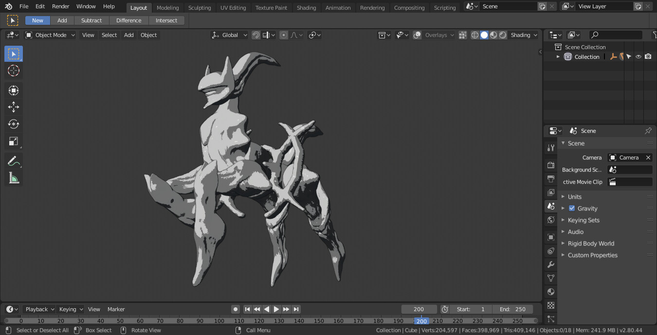Toggle the Gravity checkbox

pyautogui.click(x=572, y=208)
